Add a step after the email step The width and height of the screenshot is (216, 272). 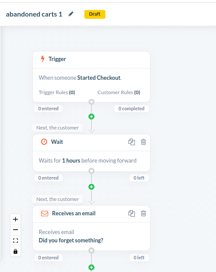point(91,267)
